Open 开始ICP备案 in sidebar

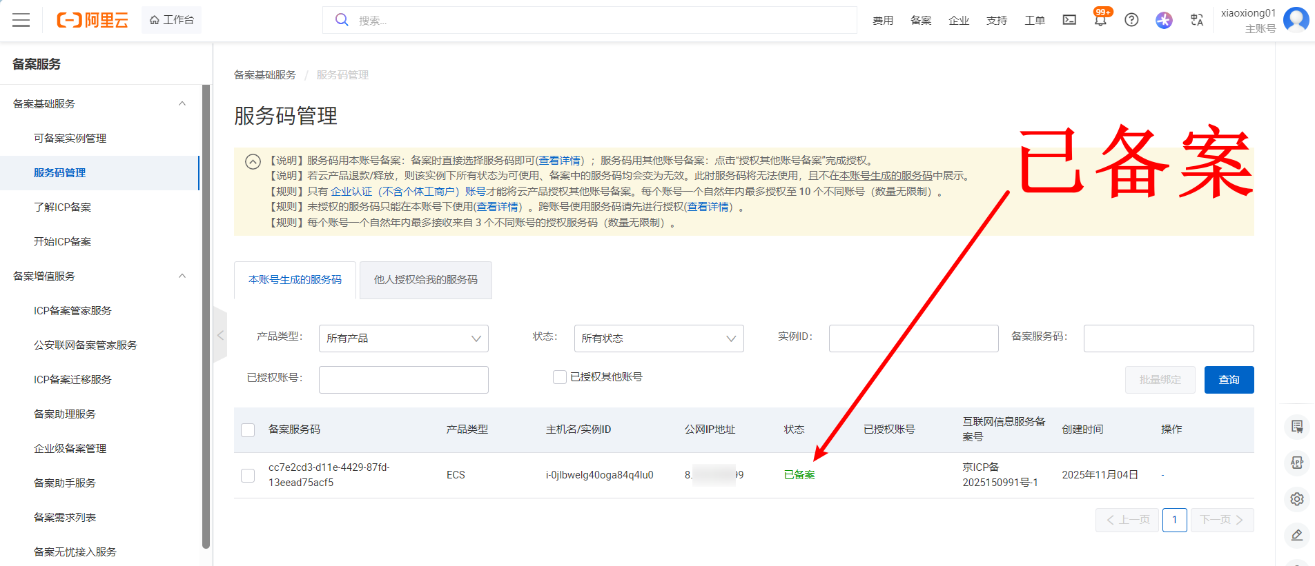pos(62,242)
